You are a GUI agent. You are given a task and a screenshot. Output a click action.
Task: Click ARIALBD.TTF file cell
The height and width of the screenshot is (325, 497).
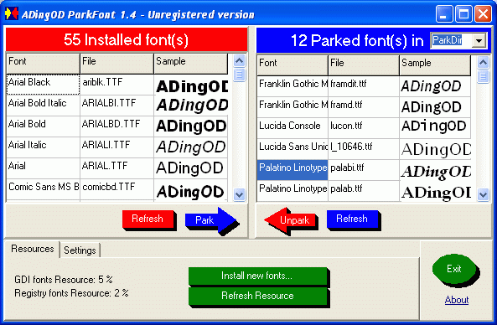116,126
